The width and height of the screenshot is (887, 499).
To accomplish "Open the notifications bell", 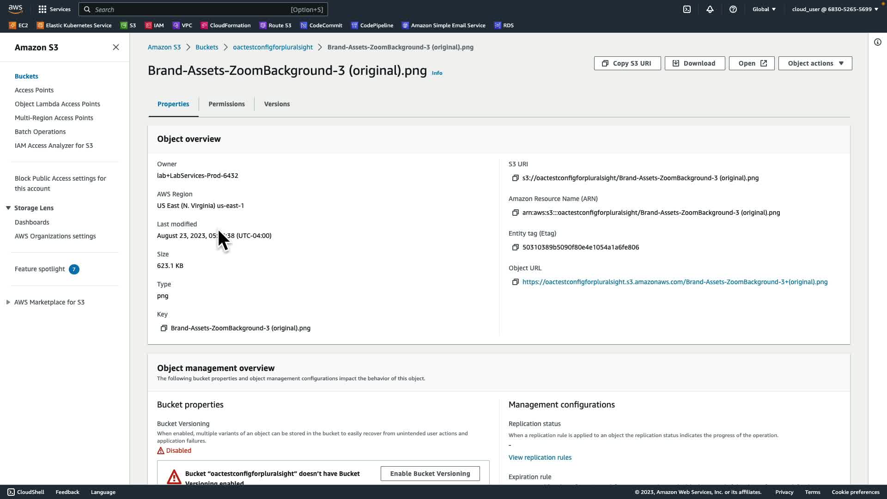I will [x=710, y=9].
